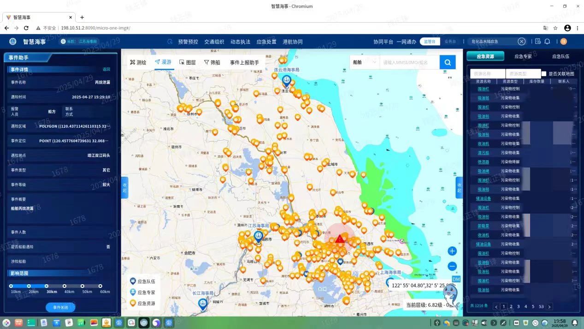Bookmark this page with star icon
The height and width of the screenshot is (329, 584).
point(555,28)
